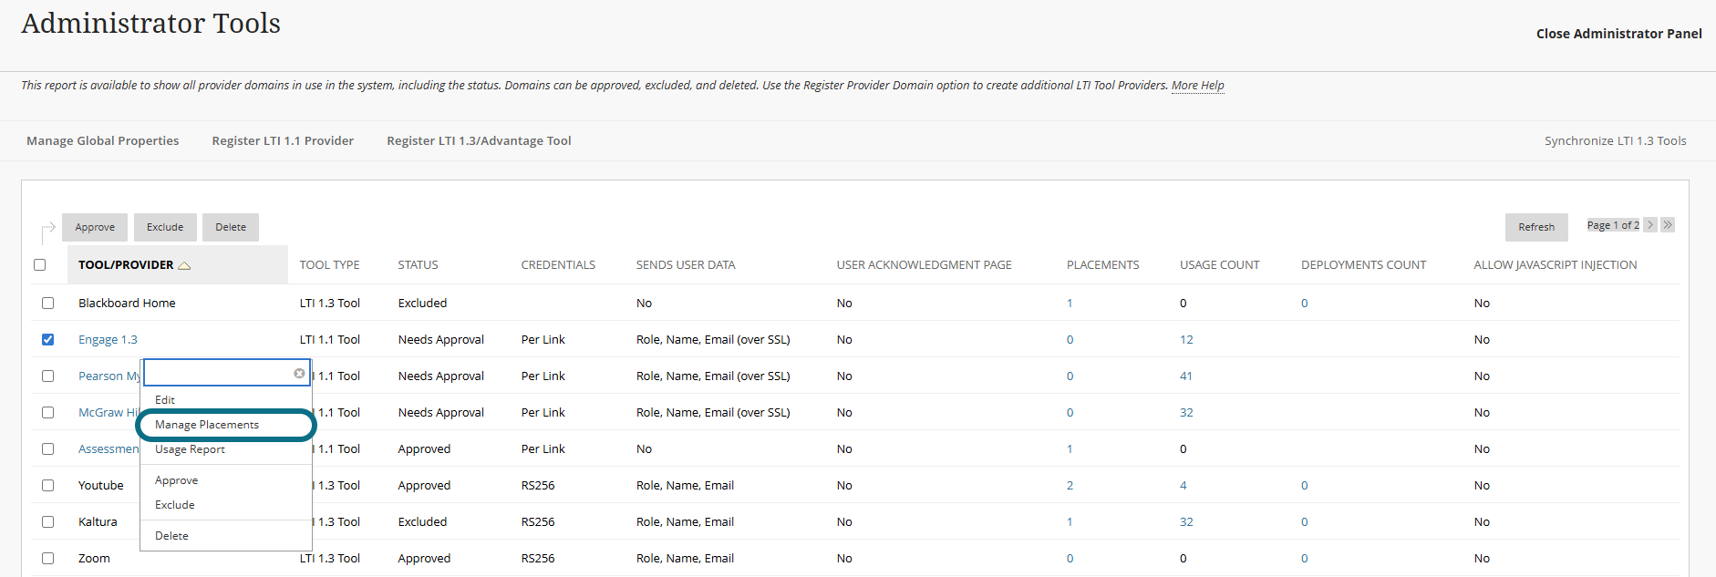Screen dimensions: 1716x577
Task: Clear the context menu search field icon
Action: tap(299, 374)
